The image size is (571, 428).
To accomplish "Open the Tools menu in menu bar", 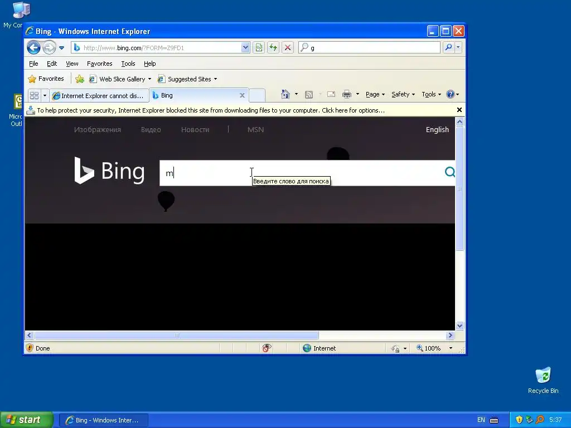I will pos(128,64).
